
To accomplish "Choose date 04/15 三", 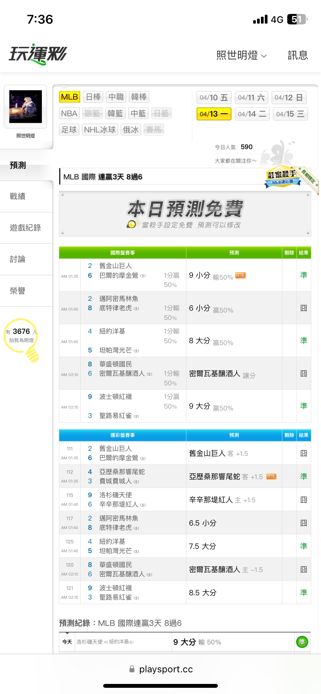I will point(290,114).
